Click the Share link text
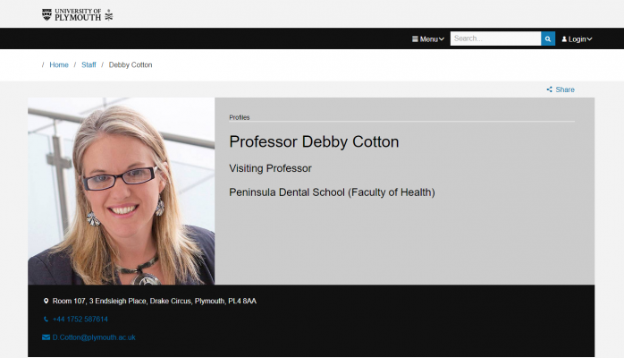 coord(565,89)
